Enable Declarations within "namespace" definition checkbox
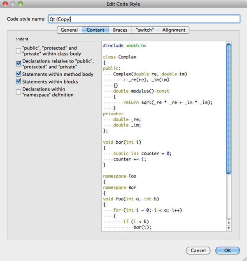 (x=19, y=92)
